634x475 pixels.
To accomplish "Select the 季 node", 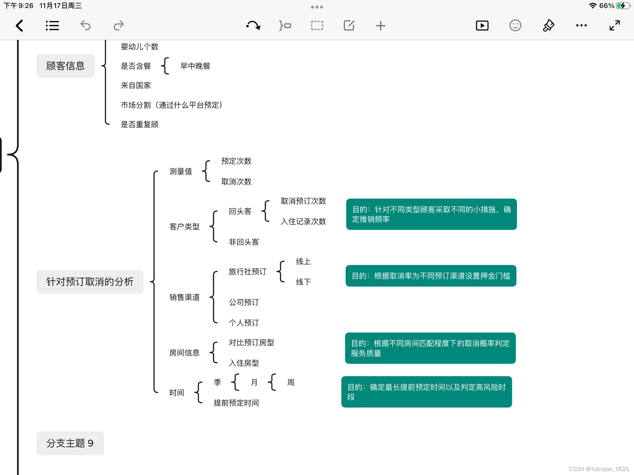I will tap(217, 382).
